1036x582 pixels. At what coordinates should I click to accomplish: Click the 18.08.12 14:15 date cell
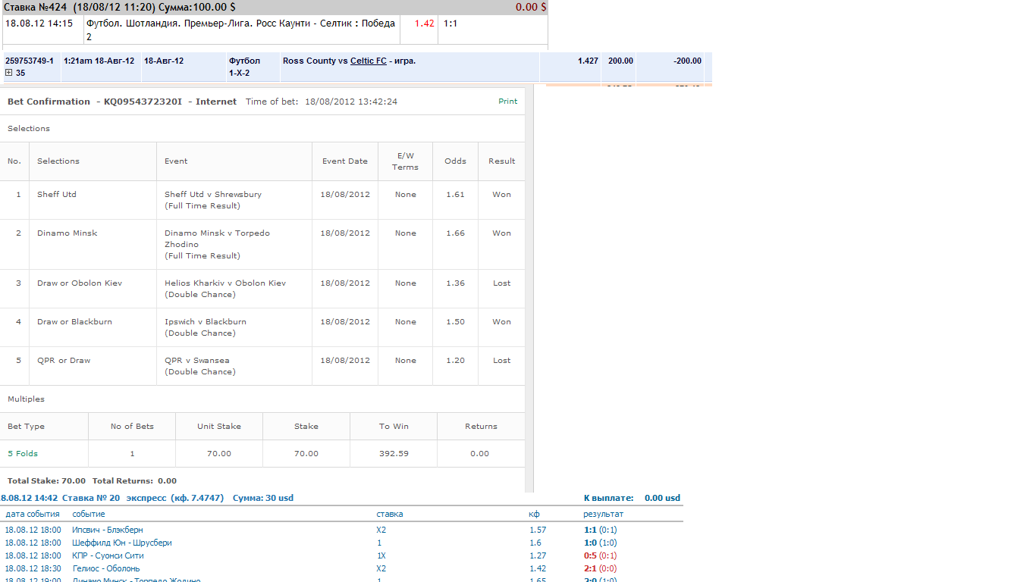[39, 23]
